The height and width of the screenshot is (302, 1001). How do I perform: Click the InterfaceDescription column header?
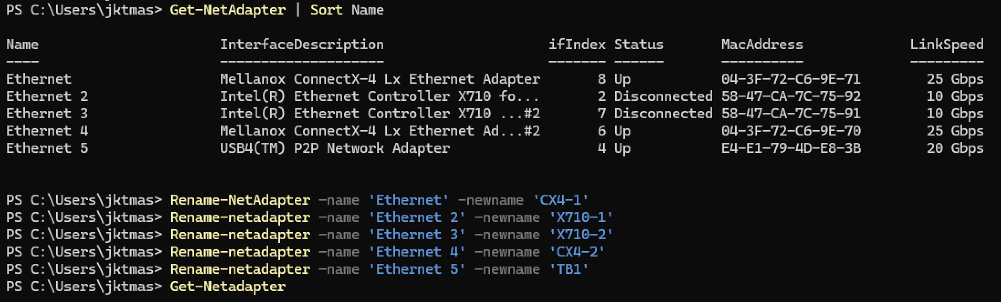(x=302, y=45)
